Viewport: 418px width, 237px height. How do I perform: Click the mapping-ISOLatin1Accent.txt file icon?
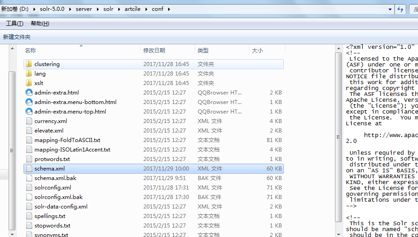29,150
